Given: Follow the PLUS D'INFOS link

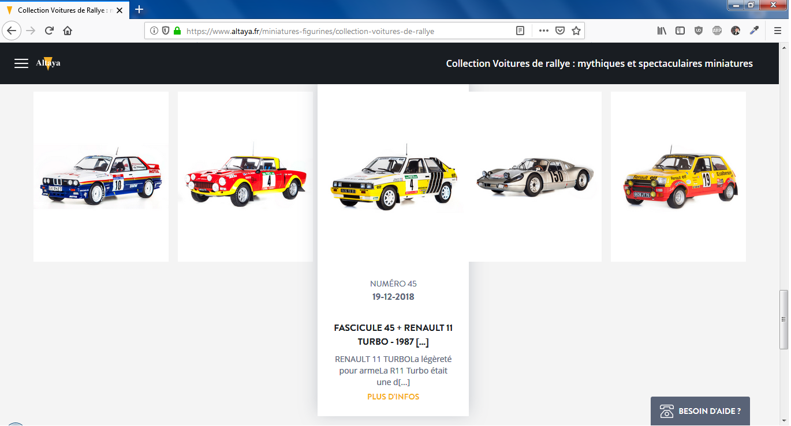Looking at the screenshot, I should pyautogui.click(x=393, y=397).
